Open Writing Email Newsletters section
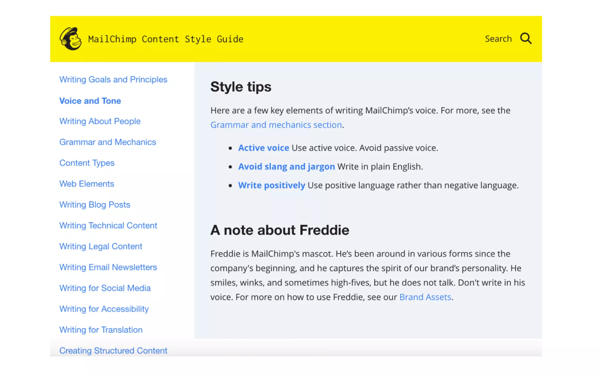Viewport: 601px width, 375px height. [x=108, y=267]
